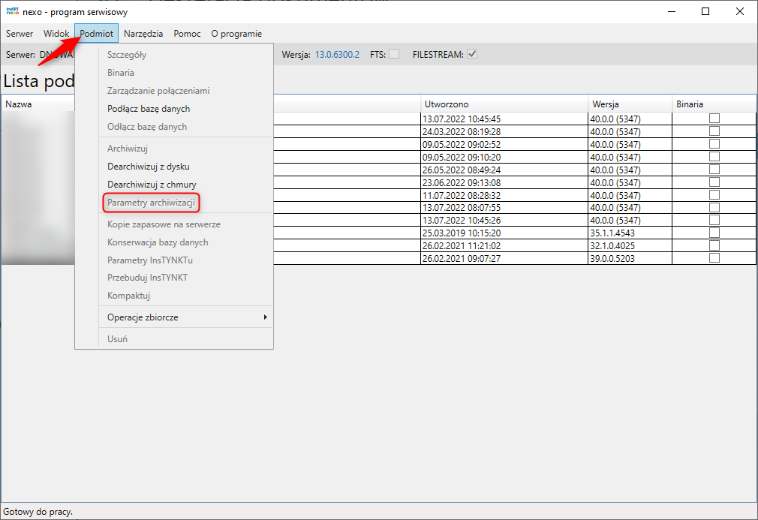Tick Binaria checkbox for 13.07.2022 10:45:45 row
Viewport: 758px width, 520px height.
tap(714, 119)
